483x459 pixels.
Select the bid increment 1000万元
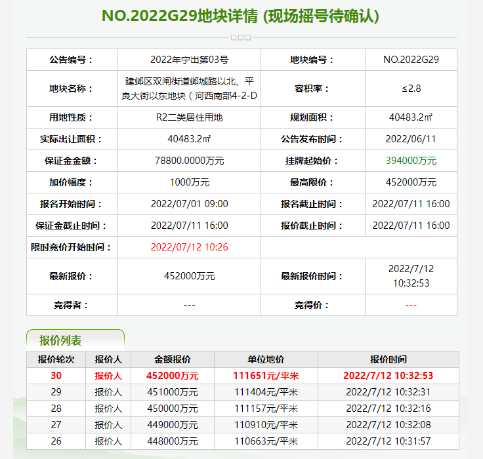click(190, 182)
